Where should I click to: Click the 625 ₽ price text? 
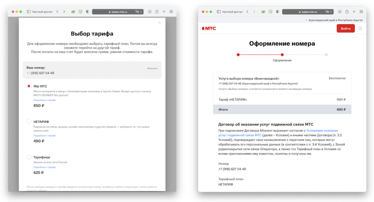[39, 173]
